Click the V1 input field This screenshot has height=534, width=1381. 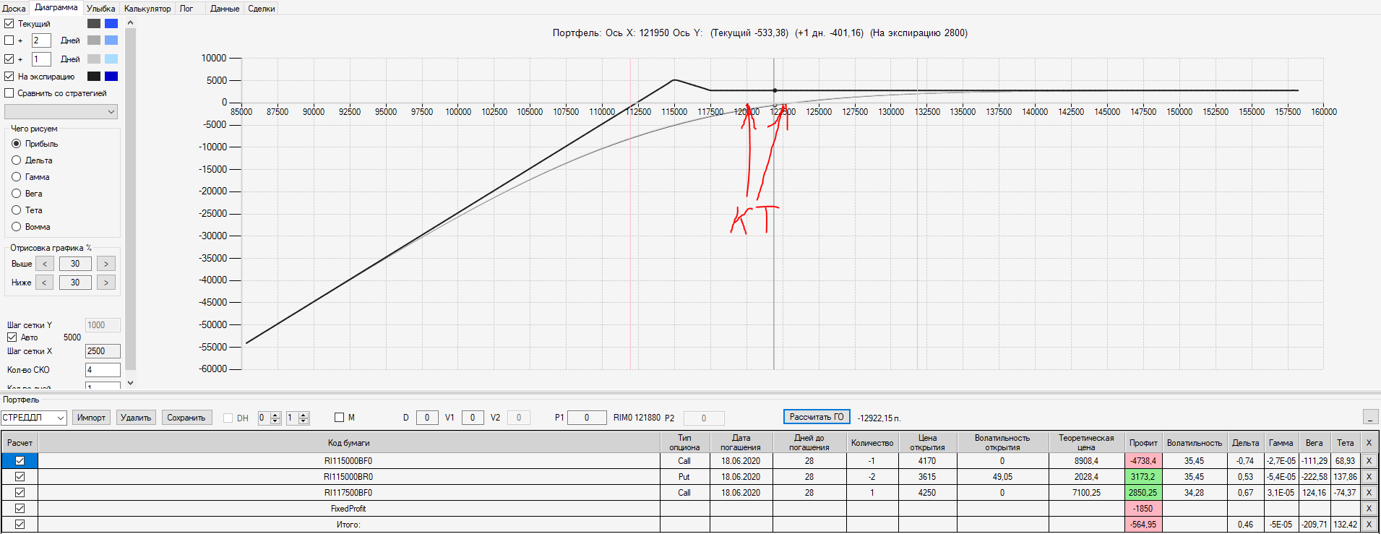coord(473,418)
